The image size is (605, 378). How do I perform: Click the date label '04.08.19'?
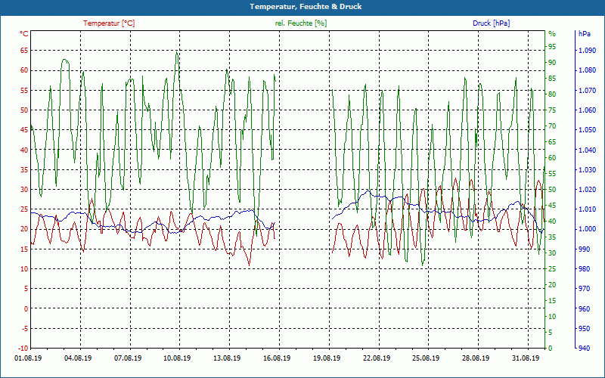[78, 358]
